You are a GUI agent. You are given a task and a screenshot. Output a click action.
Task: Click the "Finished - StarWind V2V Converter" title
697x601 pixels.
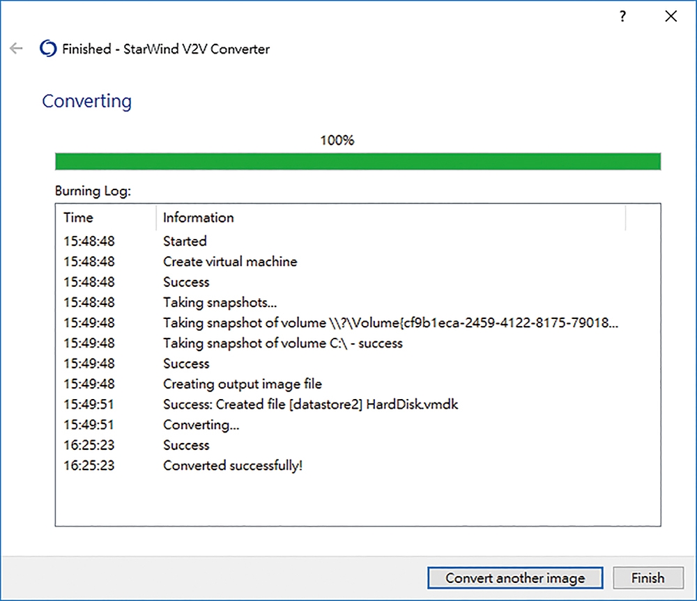coord(166,49)
